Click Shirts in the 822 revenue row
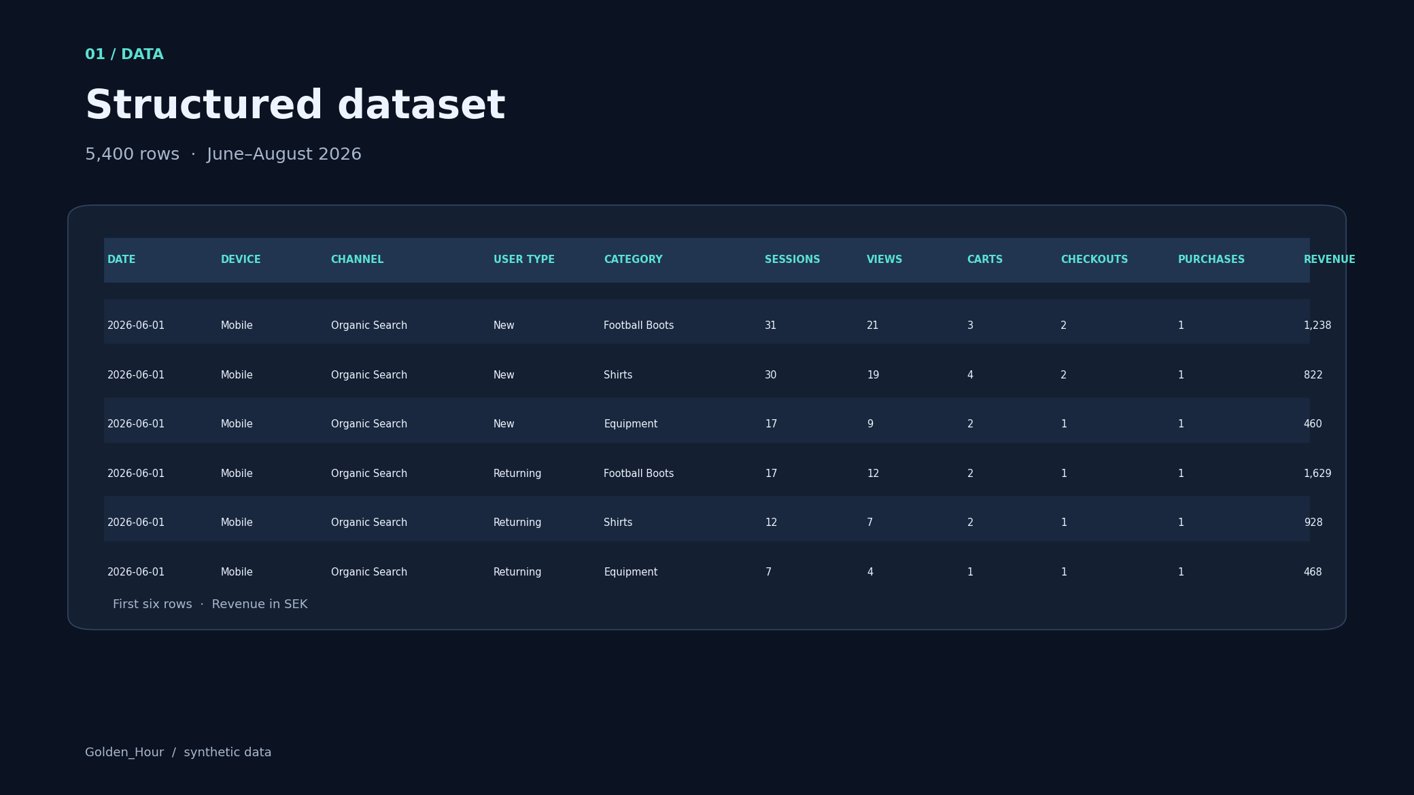This screenshot has height=795, width=1414. point(618,375)
